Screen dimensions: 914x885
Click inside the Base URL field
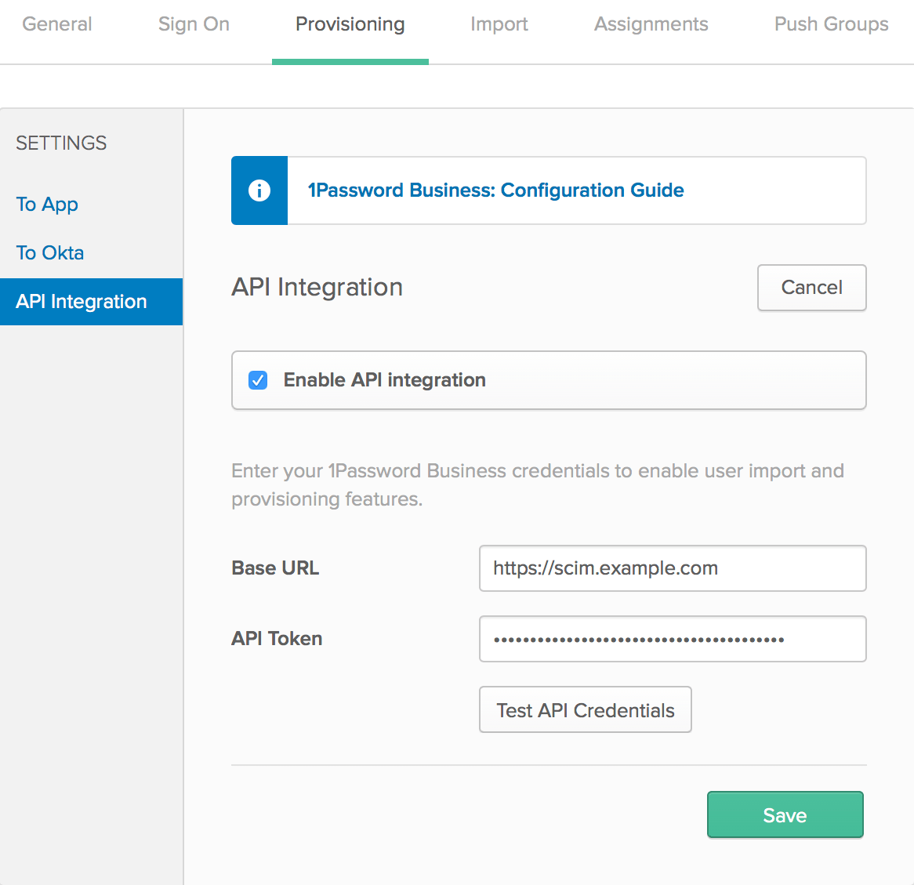673,568
